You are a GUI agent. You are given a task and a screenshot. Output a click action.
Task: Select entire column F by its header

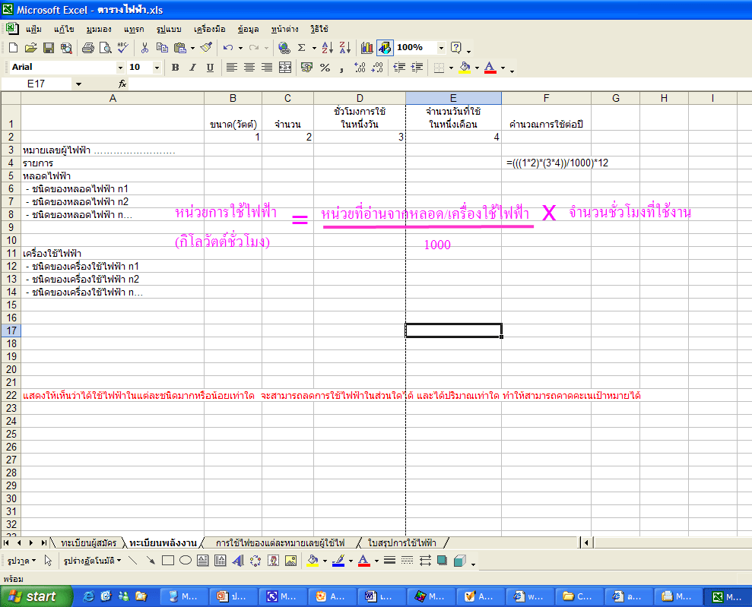[546, 98]
